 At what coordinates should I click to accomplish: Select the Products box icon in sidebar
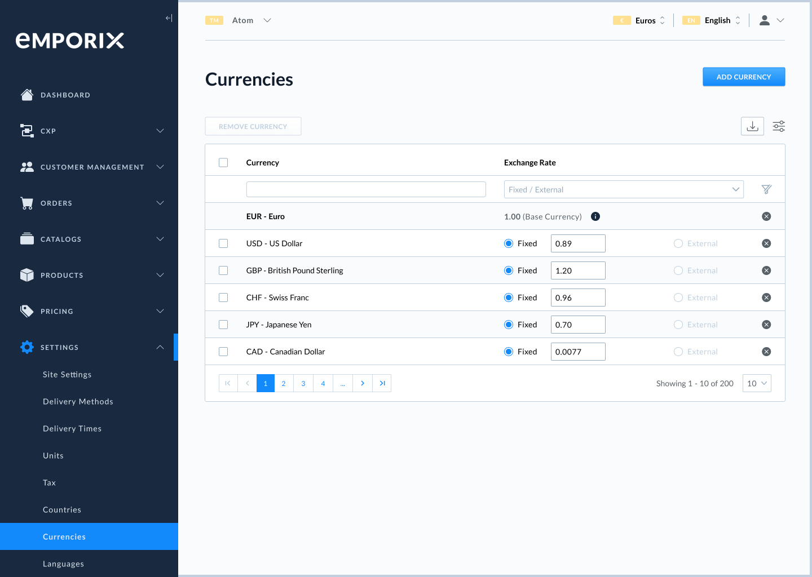tap(27, 275)
